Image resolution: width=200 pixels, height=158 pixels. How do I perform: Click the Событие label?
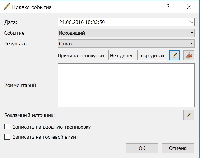pyautogui.click(x=14, y=33)
